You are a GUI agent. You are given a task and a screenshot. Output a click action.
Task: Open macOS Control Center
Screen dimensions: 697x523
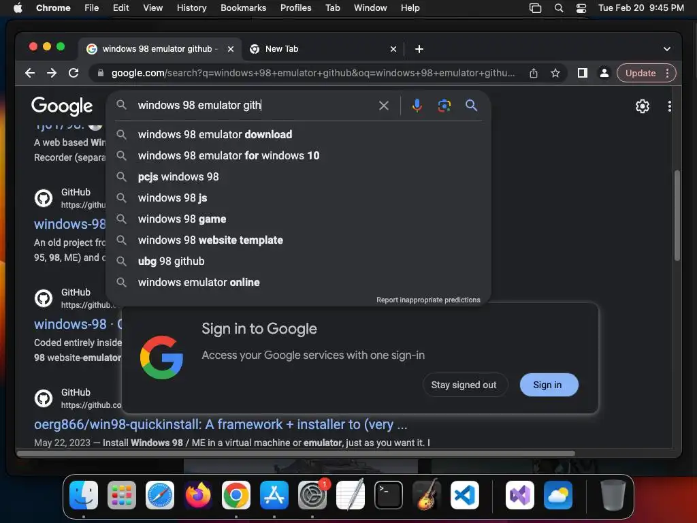pyautogui.click(x=581, y=8)
